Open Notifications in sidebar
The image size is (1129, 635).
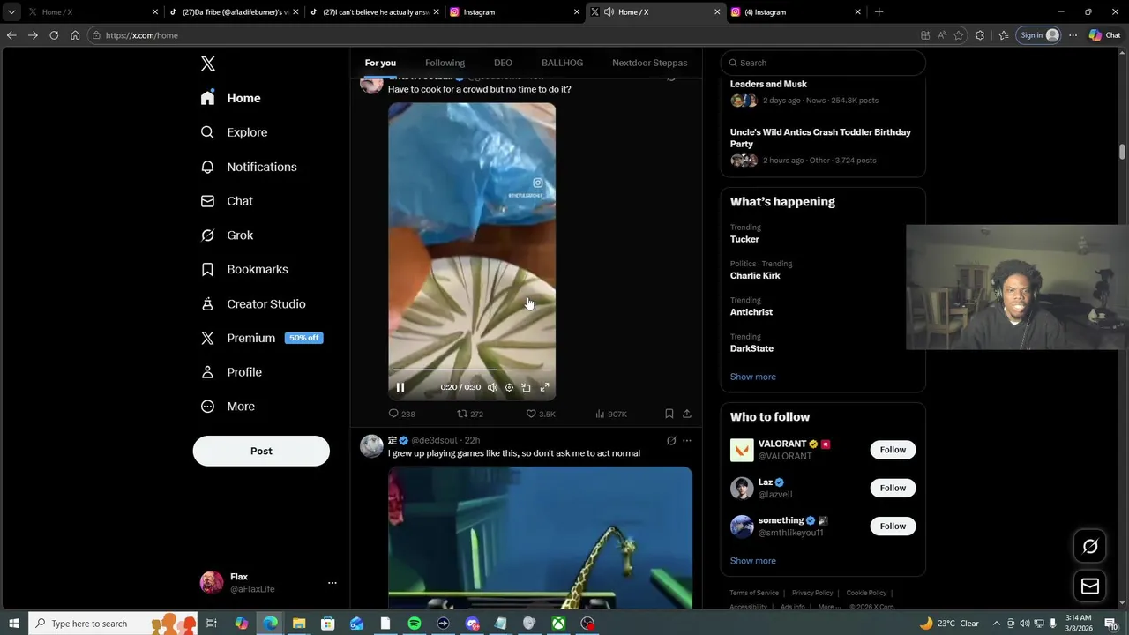pos(249,167)
